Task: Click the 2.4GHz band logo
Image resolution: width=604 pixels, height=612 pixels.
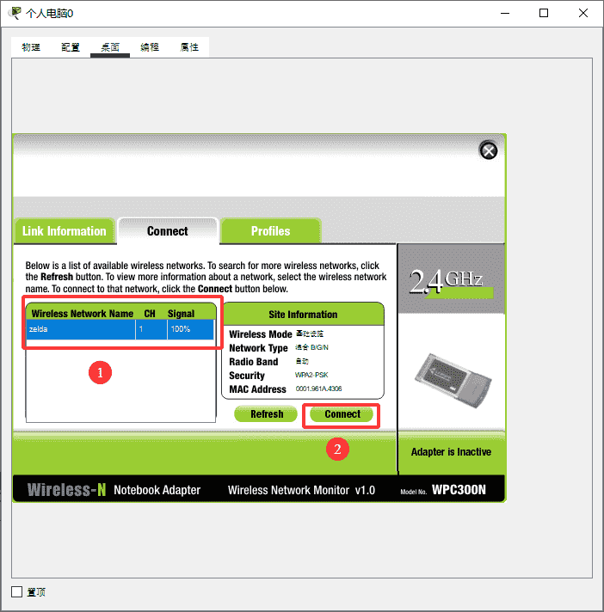Action: click(x=446, y=280)
